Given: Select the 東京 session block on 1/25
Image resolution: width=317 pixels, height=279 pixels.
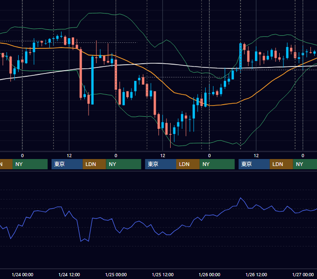Looking at the screenshot, I should click(161, 164).
